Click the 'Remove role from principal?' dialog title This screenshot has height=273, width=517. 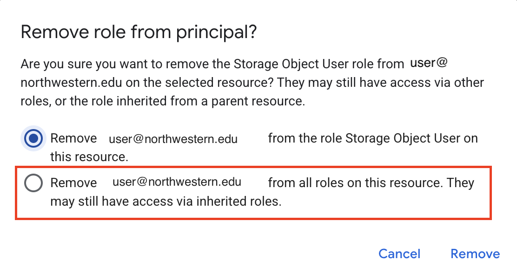tap(139, 32)
